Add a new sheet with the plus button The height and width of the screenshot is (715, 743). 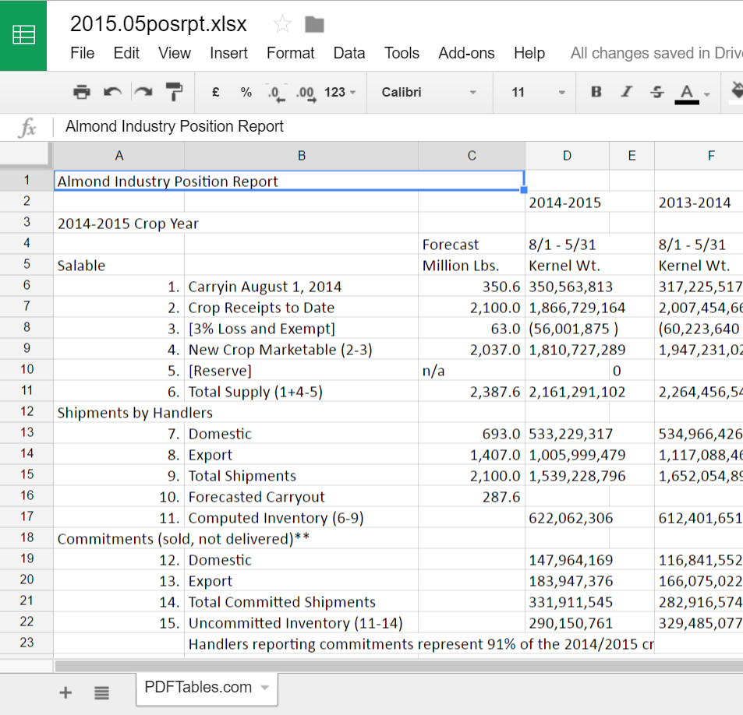tap(65, 692)
